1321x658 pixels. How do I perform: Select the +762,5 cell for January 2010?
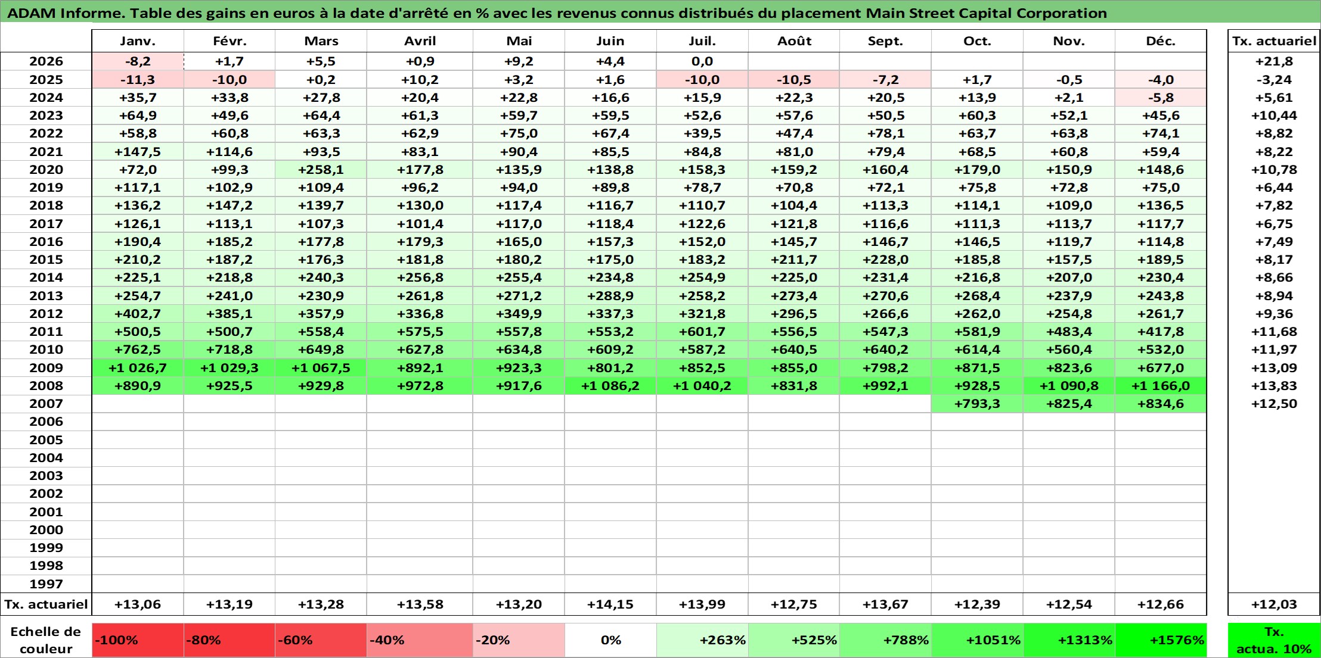138,350
